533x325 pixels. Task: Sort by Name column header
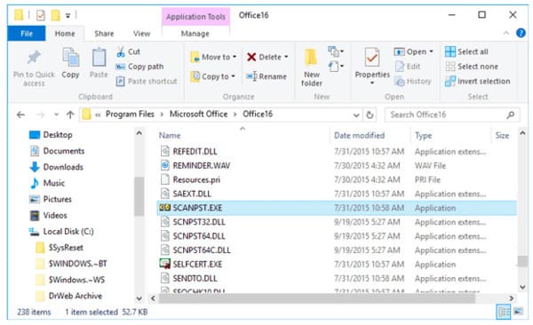point(170,135)
